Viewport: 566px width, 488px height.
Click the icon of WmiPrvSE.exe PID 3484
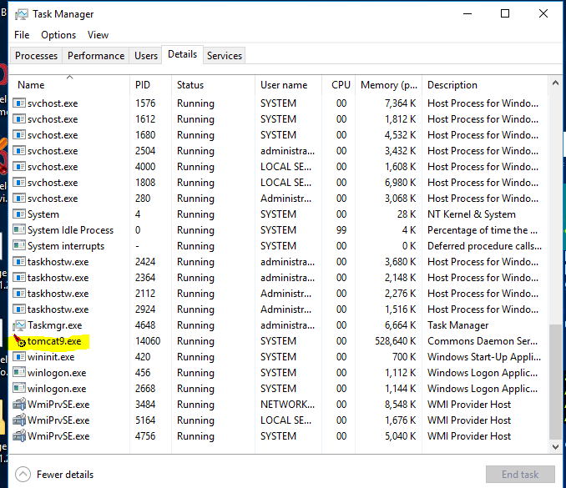coord(20,405)
